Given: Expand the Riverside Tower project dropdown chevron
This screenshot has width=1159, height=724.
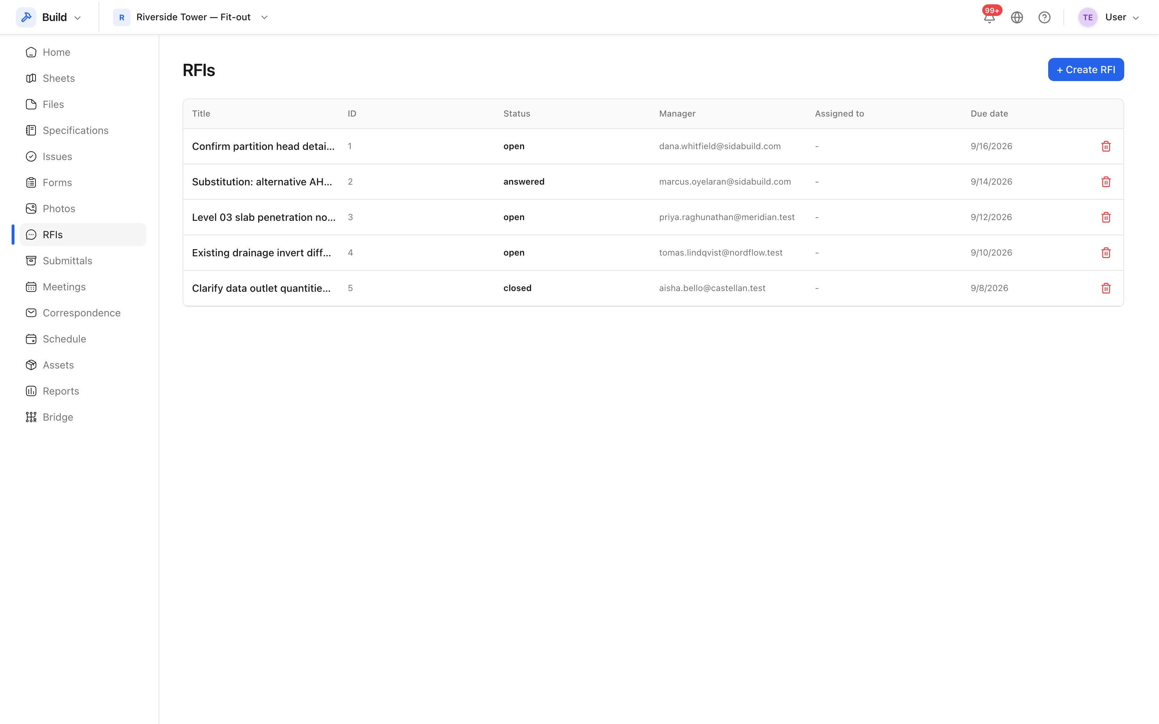Looking at the screenshot, I should click(x=264, y=18).
